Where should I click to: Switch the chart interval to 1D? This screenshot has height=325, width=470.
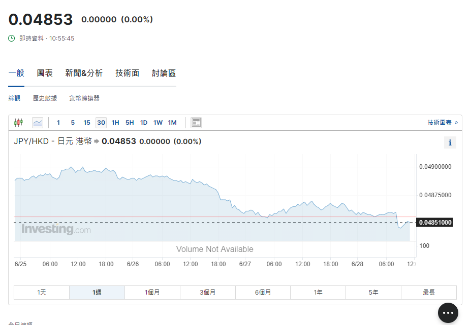[x=144, y=123]
